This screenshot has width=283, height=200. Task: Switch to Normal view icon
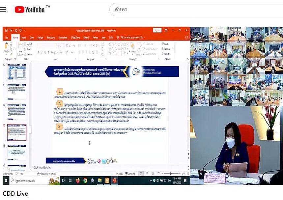(x=141, y=174)
